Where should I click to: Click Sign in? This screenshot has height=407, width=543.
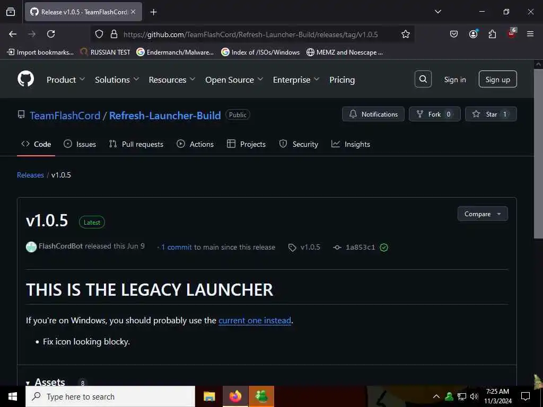tap(455, 79)
